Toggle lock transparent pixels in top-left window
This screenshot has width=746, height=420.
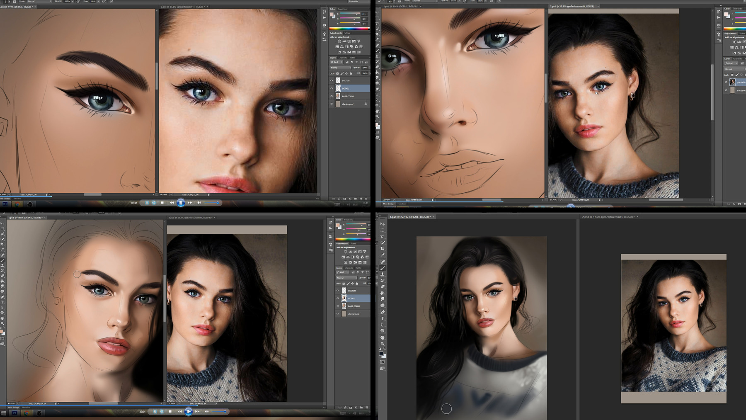coord(337,73)
